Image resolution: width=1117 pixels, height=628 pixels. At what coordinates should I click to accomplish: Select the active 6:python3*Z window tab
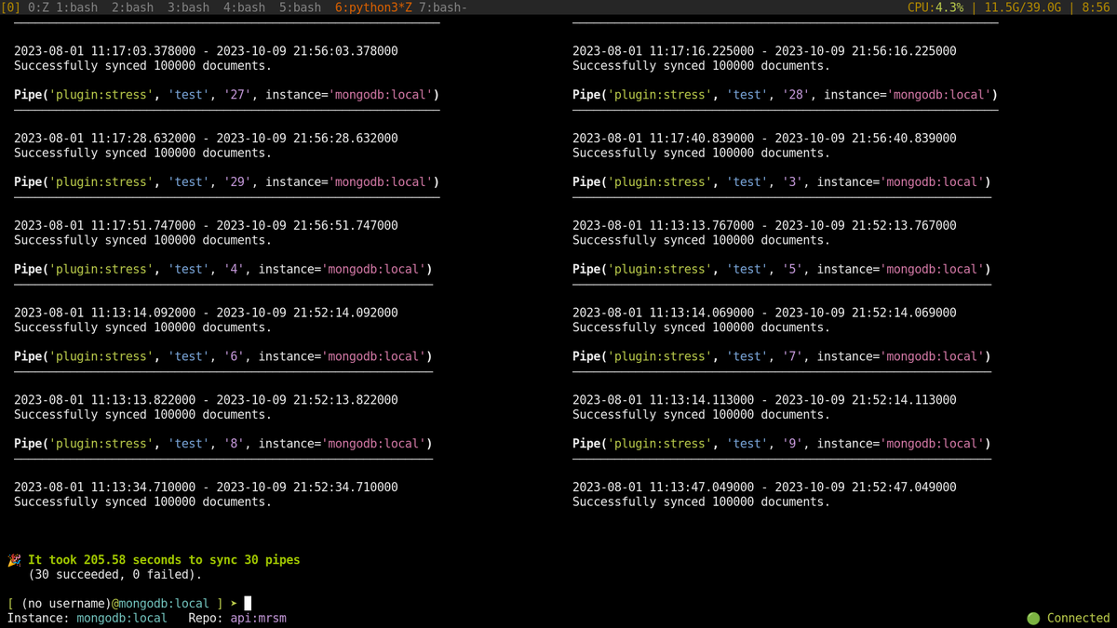point(373,7)
